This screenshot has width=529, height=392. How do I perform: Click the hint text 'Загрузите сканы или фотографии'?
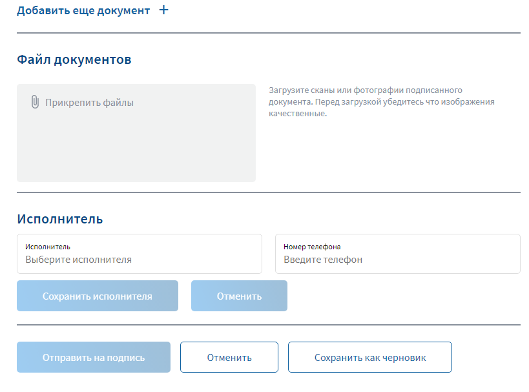tap(336, 90)
